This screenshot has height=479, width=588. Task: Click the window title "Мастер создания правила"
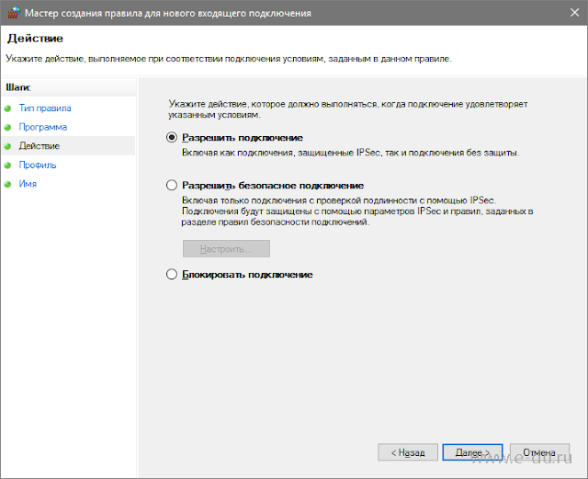[x=168, y=13]
